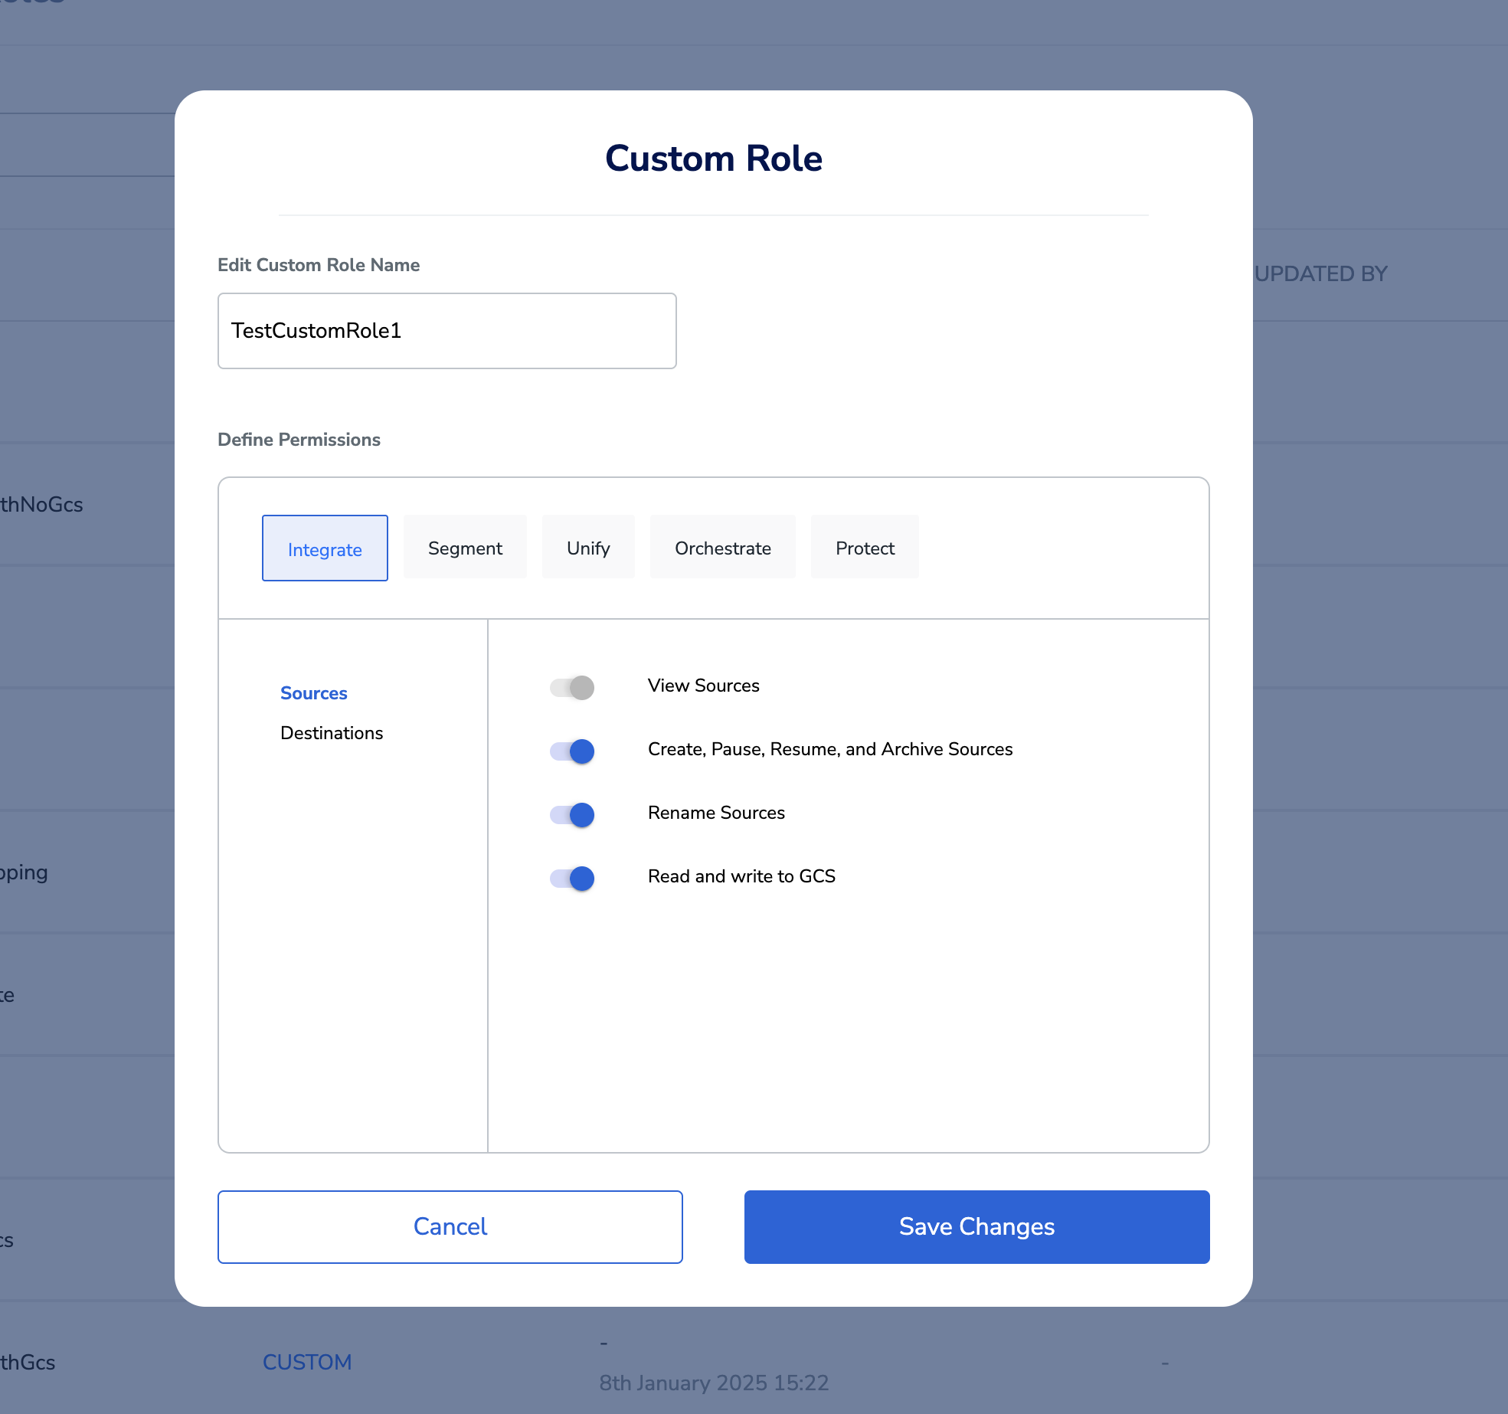Click the View Sources label text
1508x1414 pixels.
click(703, 686)
